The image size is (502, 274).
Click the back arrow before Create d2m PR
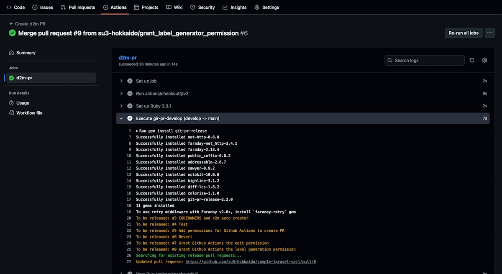pos(11,24)
